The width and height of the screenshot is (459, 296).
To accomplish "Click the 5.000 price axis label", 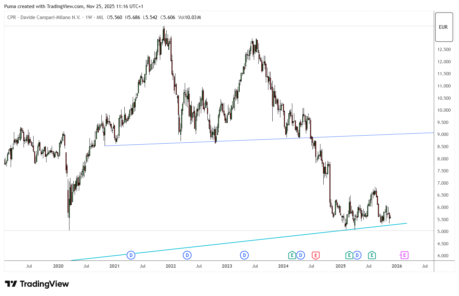I will tap(443, 231).
